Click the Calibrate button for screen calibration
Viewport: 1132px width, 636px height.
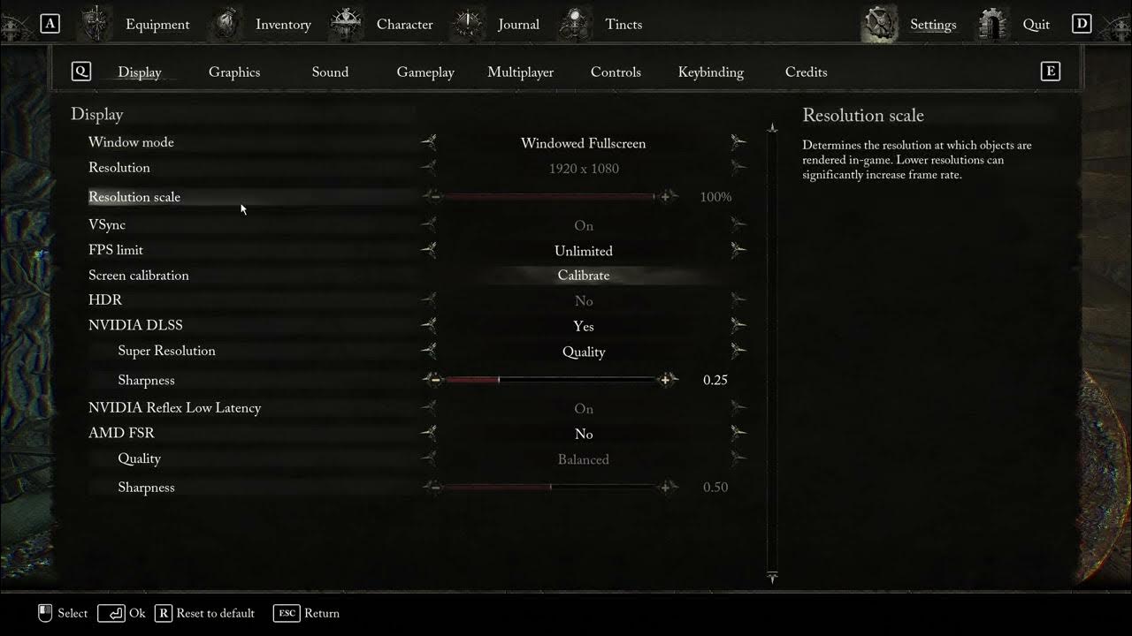[x=584, y=275]
